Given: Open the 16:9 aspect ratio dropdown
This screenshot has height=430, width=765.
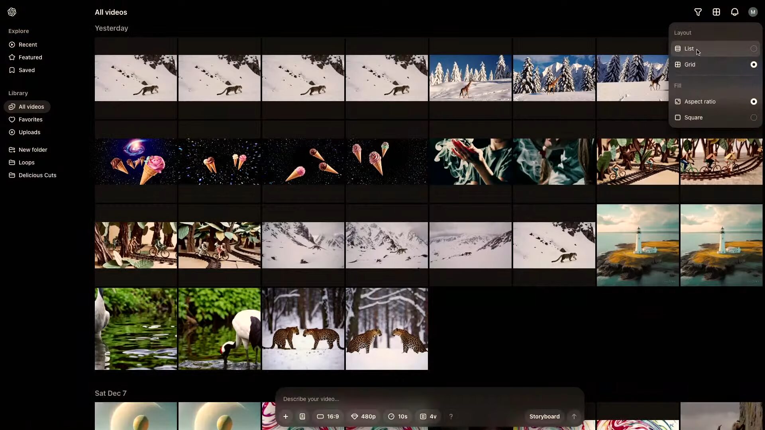Looking at the screenshot, I should [x=328, y=416].
